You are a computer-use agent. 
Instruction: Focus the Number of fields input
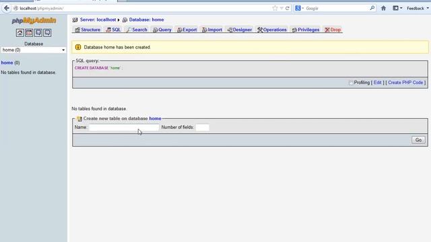pyautogui.click(x=202, y=127)
